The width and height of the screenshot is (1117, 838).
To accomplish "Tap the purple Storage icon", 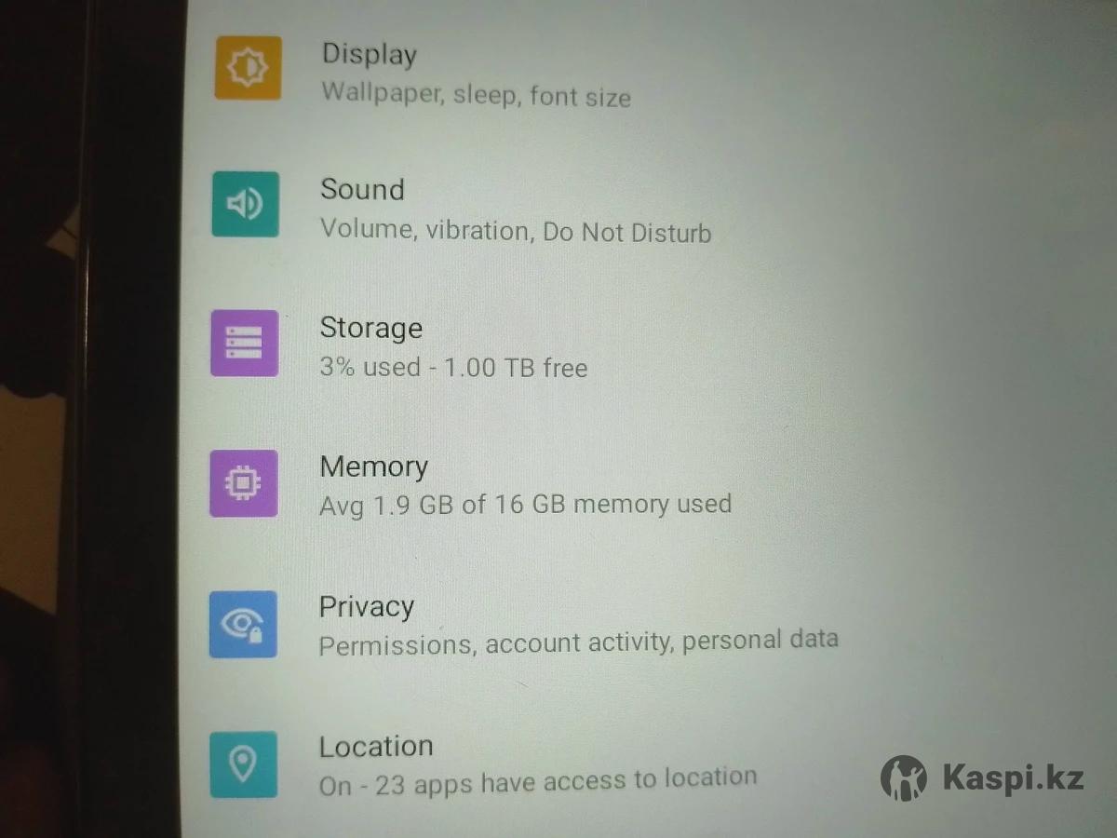I will pyautogui.click(x=245, y=344).
